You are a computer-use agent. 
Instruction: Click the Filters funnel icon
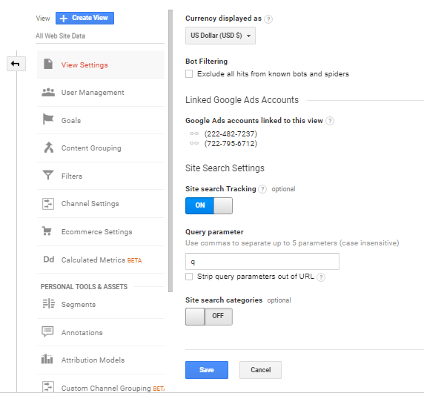tap(48, 175)
